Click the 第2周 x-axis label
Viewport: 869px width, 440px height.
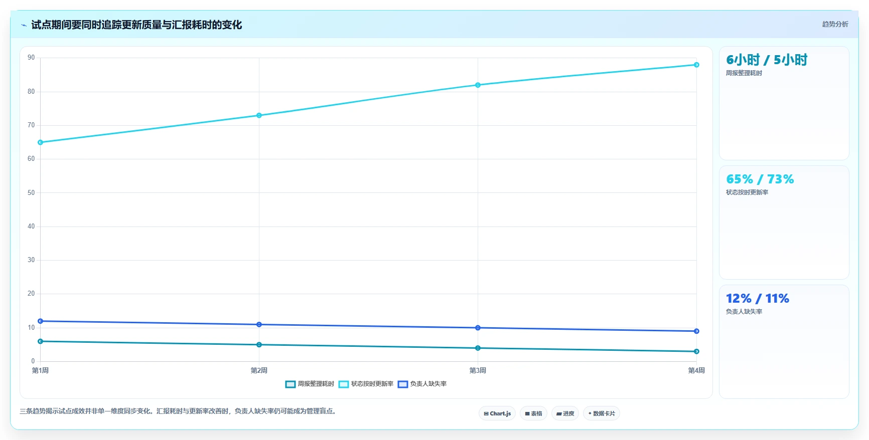pyautogui.click(x=259, y=370)
